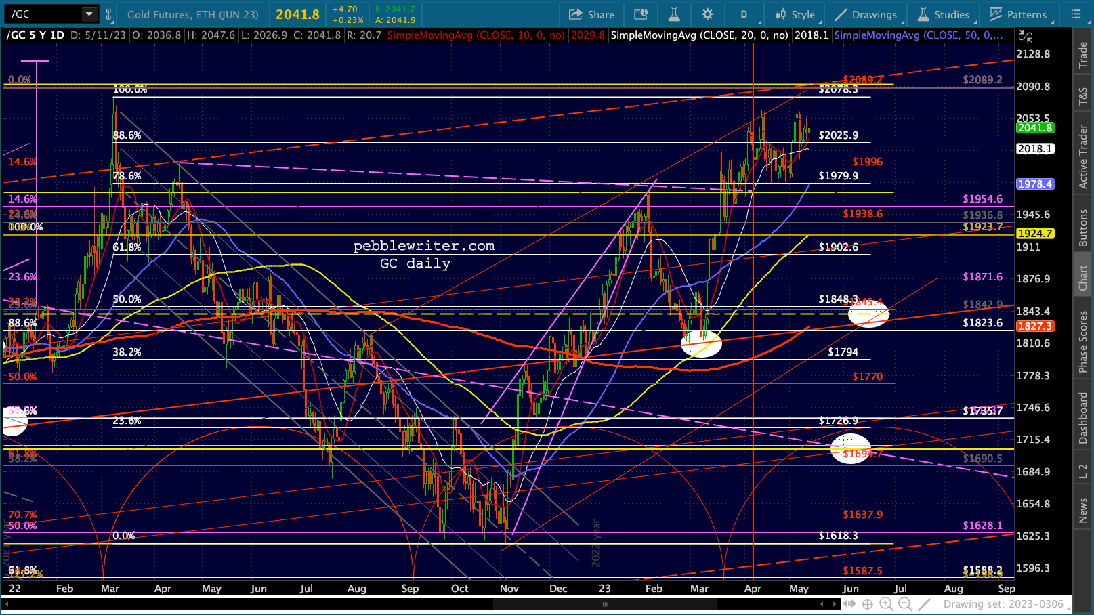
Task: Click the $1871.6 magenta level label
Action: (983, 277)
